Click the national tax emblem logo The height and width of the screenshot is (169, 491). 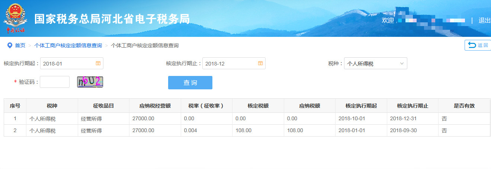click(x=15, y=18)
